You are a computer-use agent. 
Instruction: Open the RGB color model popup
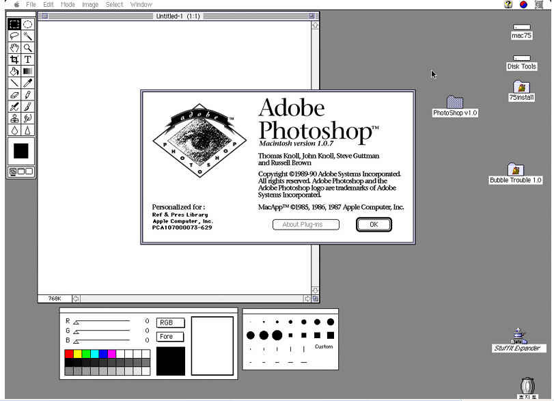pos(170,322)
